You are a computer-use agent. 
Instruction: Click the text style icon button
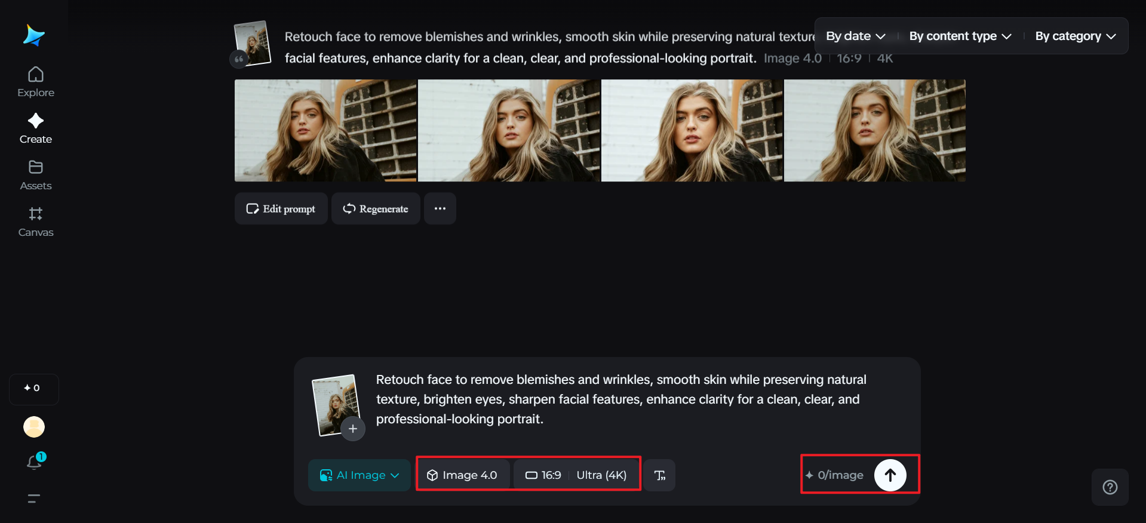click(660, 475)
